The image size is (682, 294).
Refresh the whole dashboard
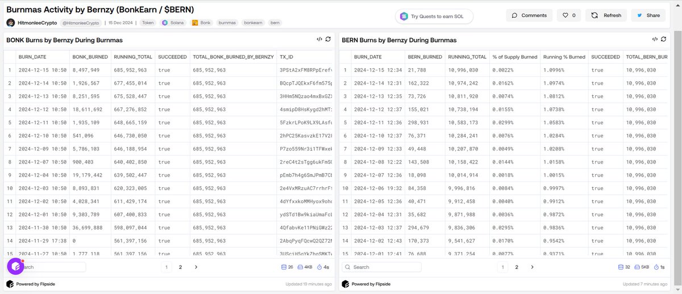coord(606,15)
